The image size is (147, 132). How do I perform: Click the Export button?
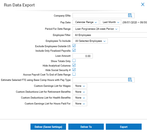[124, 127]
